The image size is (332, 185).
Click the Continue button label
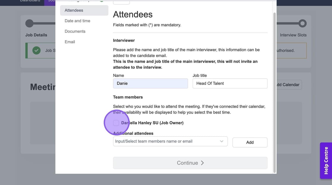187,163
